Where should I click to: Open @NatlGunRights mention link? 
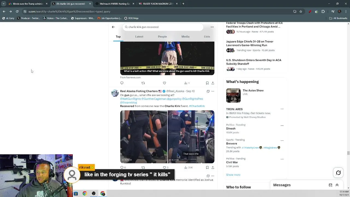[x=130, y=99]
